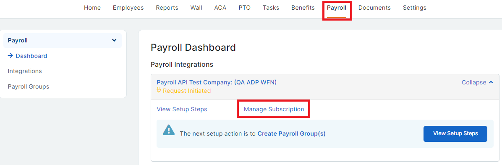
Task: Open the Home tab
Action: (x=92, y=8)
